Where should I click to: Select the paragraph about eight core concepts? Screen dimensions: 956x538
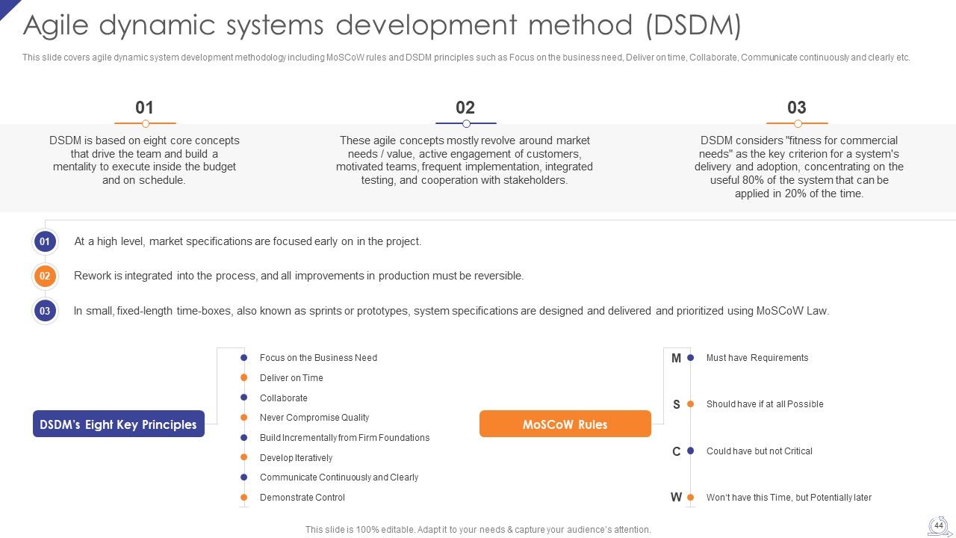(x=144, y=160)
